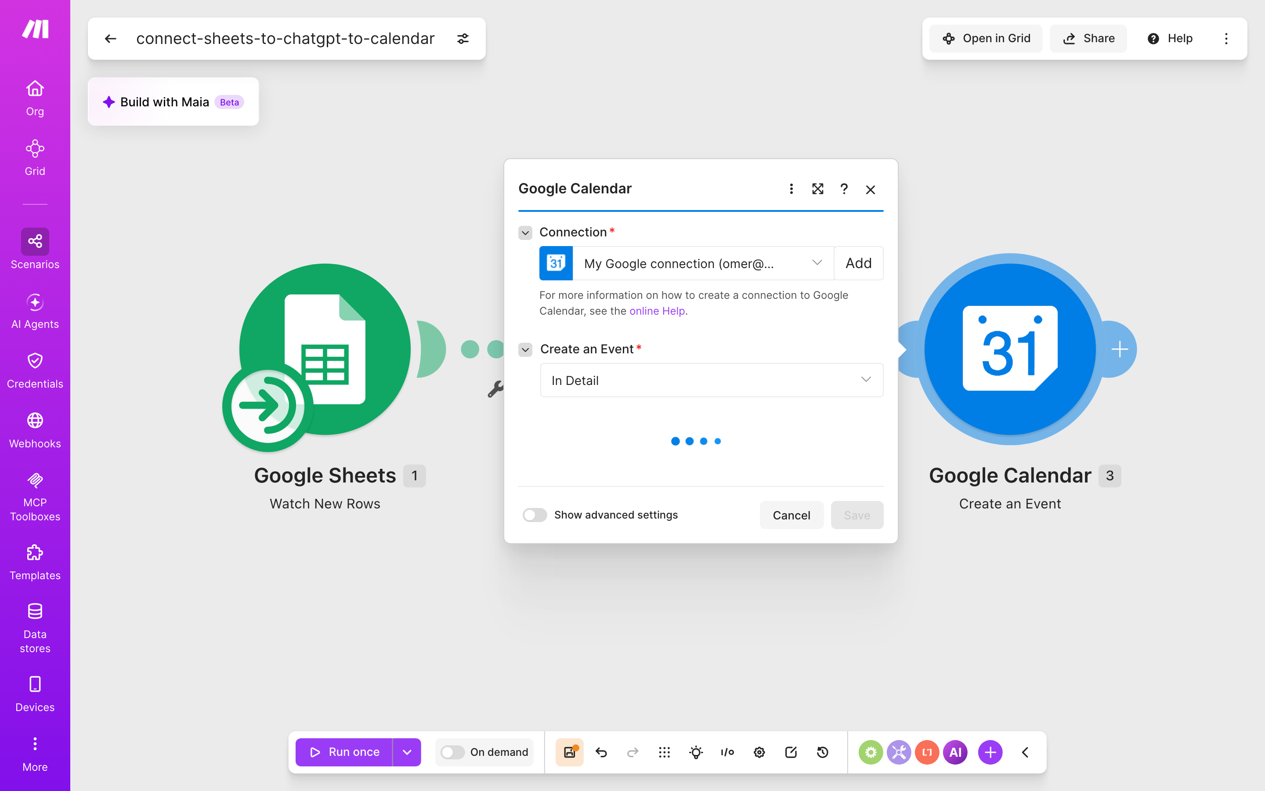Open the Google Calendar dialog help icon
This screenshot has height=791, width=1265.
coord(844,189)
